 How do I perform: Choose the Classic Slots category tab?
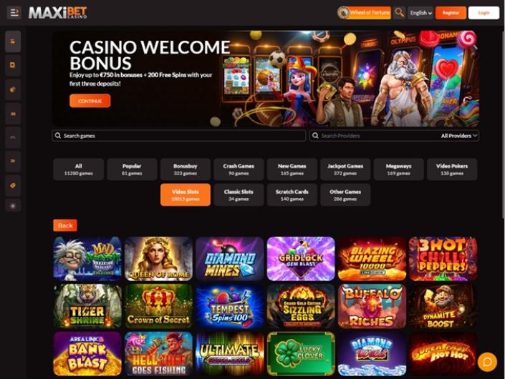pos(239,195)
